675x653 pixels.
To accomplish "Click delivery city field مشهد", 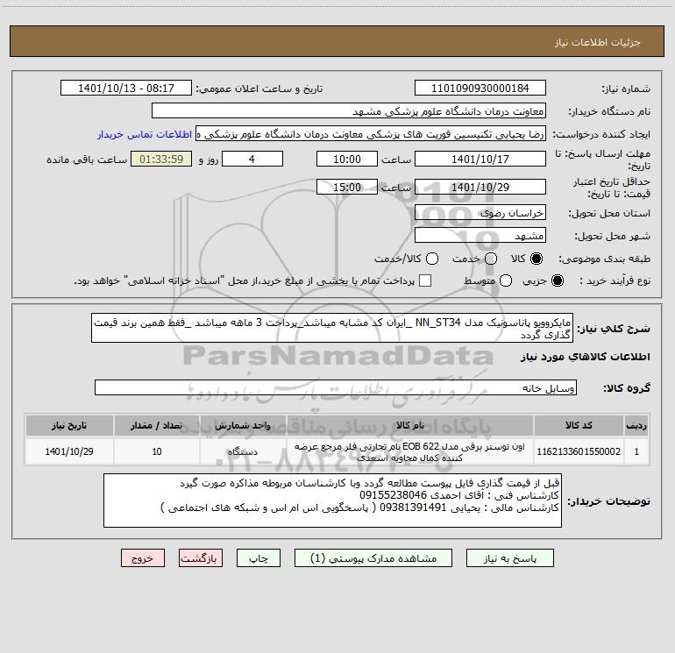I will (x=480, y=236).
